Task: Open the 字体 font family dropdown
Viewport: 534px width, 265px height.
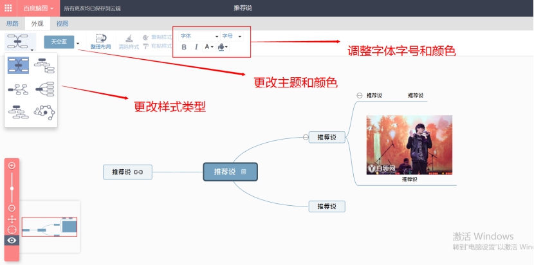Action: click(x=199, y=36)
